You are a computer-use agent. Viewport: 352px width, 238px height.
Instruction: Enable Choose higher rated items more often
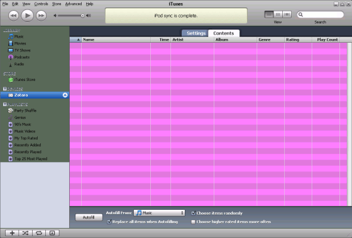pos(193,222)
